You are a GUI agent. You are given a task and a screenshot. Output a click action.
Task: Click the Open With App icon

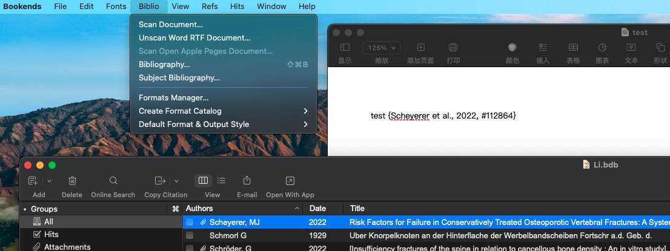tap(290, 181)
